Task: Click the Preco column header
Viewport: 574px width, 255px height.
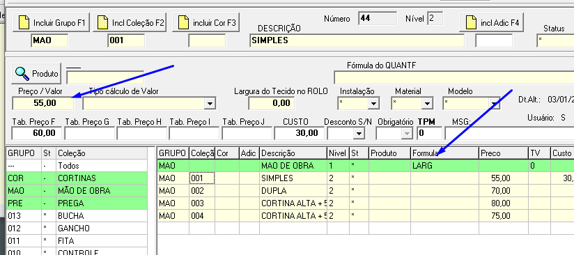Action: coord(504,153)
